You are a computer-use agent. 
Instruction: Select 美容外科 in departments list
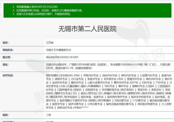142,90
